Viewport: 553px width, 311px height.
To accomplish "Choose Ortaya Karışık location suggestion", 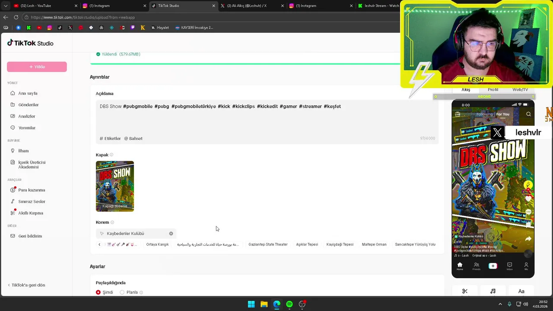I will [157, 244].
